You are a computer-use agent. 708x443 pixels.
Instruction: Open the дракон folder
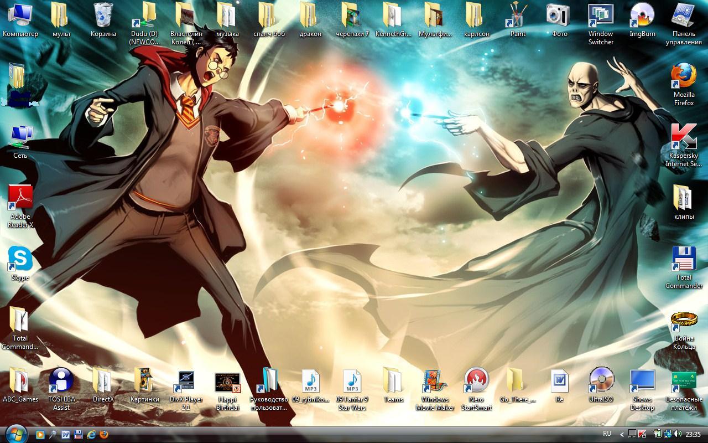[x=310, y=20]
